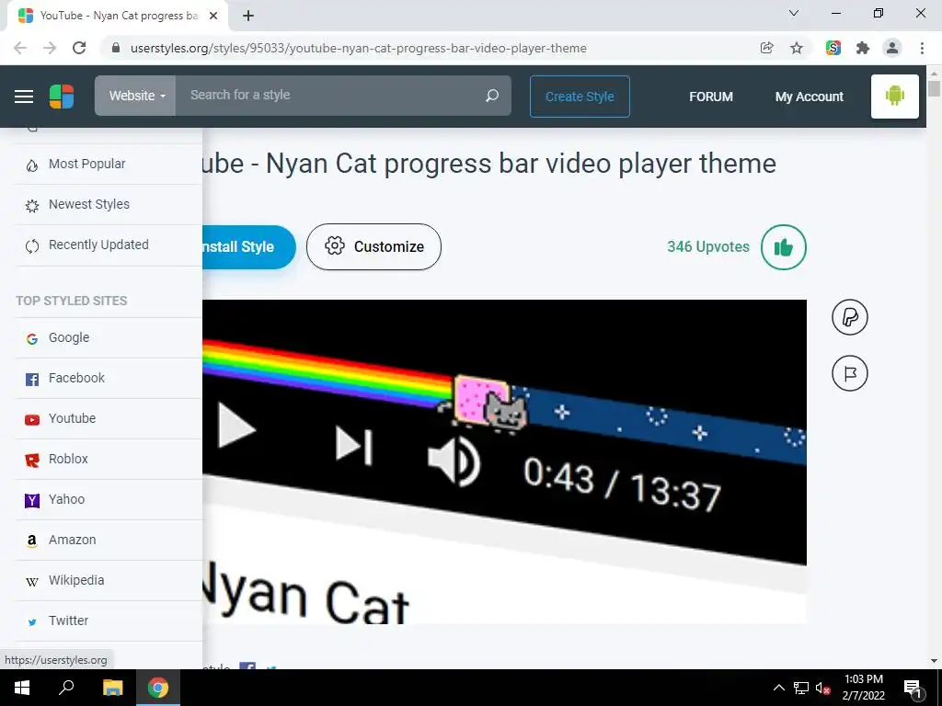The image size is (942, 706).
Task: Click the muted volume tray icon
Action: (822, 688)
